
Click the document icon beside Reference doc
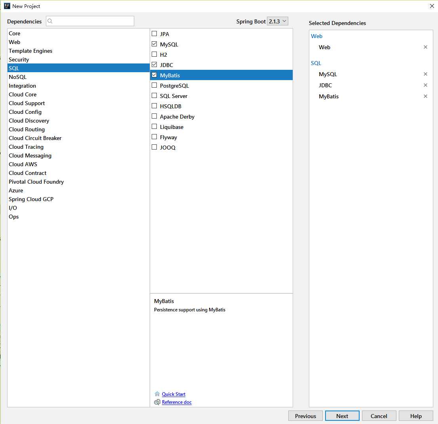[157, 402]
